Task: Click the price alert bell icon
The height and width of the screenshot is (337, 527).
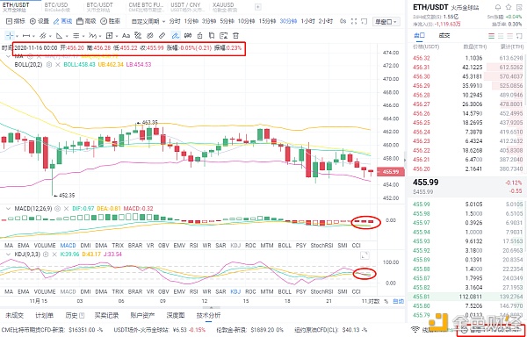Action: tap(498, 7)
